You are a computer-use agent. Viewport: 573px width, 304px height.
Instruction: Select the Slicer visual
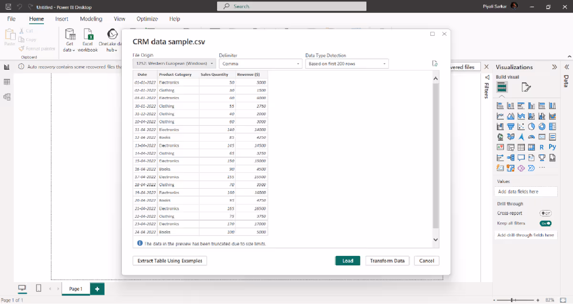[x=510, y=148]
